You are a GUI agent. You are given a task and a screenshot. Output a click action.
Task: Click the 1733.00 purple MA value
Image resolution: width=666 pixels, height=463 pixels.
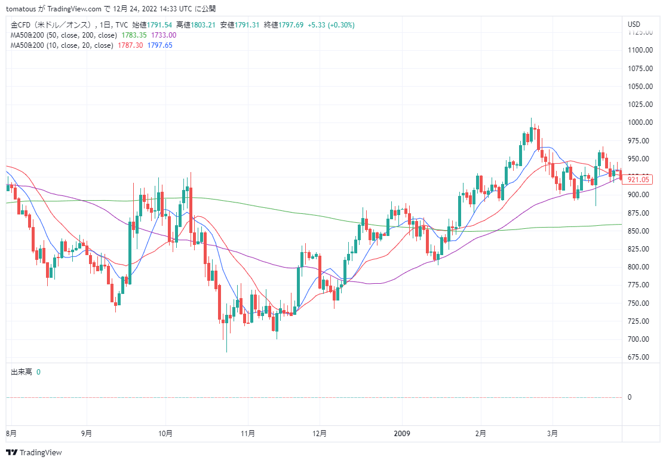[164, 35]
